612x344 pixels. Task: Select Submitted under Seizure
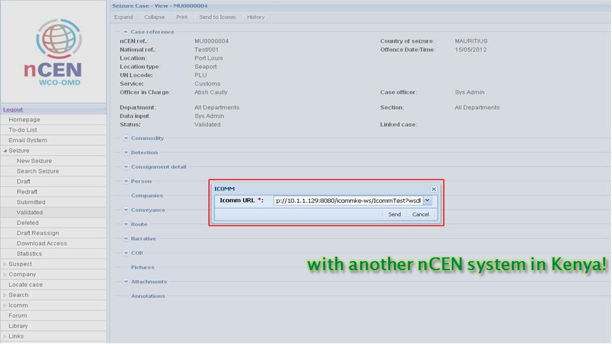31,202
